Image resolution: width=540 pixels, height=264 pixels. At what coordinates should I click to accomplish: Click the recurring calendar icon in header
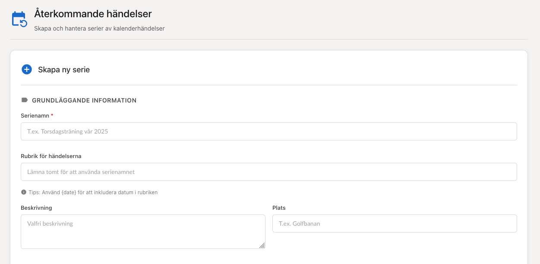[19, 19]
